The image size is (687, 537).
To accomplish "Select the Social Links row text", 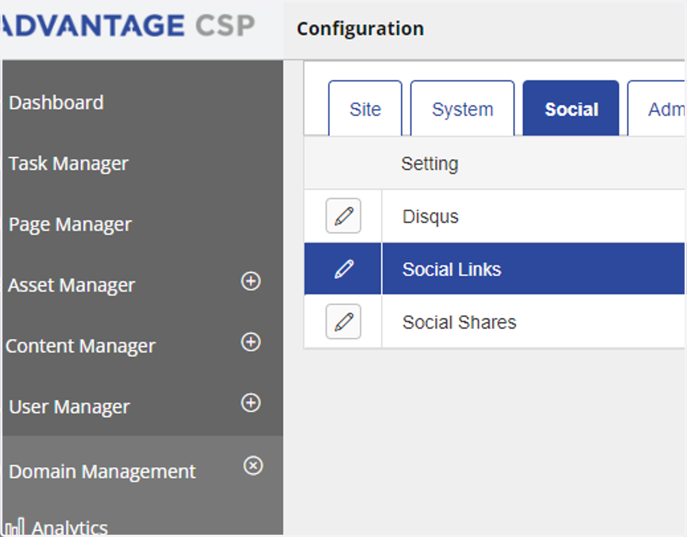I will click(452, 269).
